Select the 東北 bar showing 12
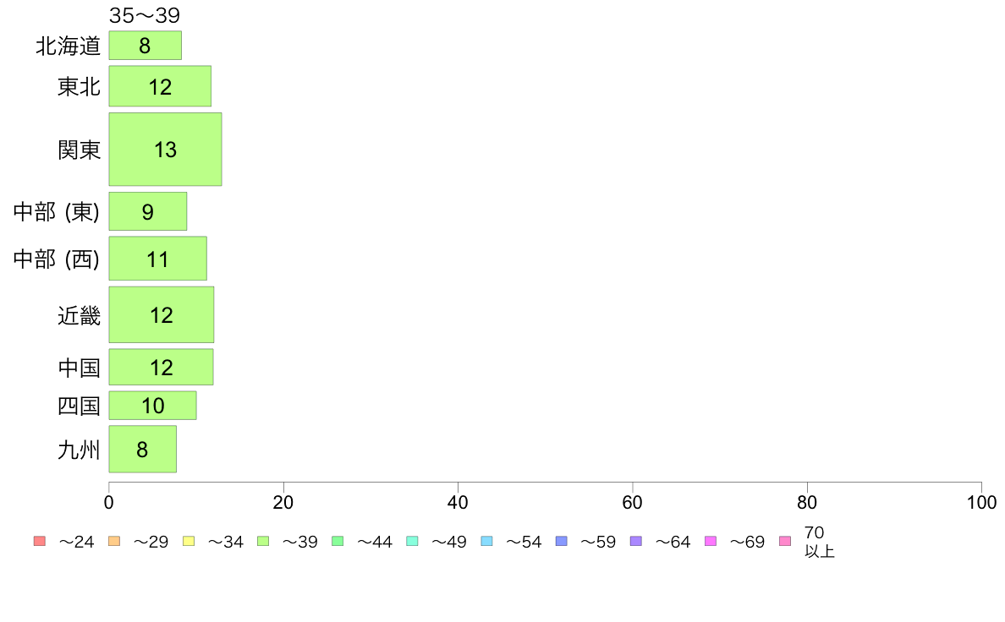 160,86
